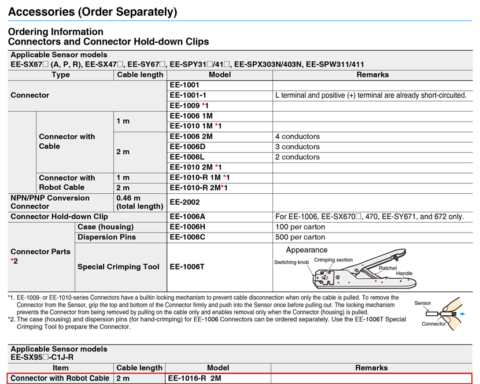This screenshot has height=384, width=480.
Task: Click the 'Type' column header
Action: tap(61, 75)
